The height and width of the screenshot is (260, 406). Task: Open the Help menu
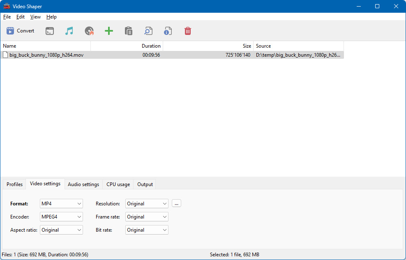point(51,17)
